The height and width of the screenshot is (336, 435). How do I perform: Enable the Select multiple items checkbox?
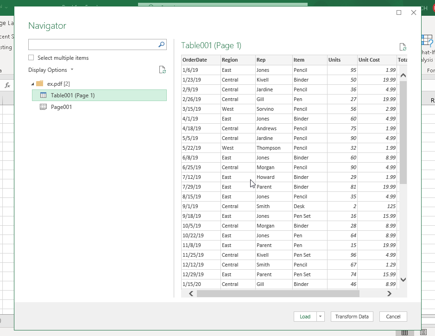pyautogui.click(x=31, y=57)
